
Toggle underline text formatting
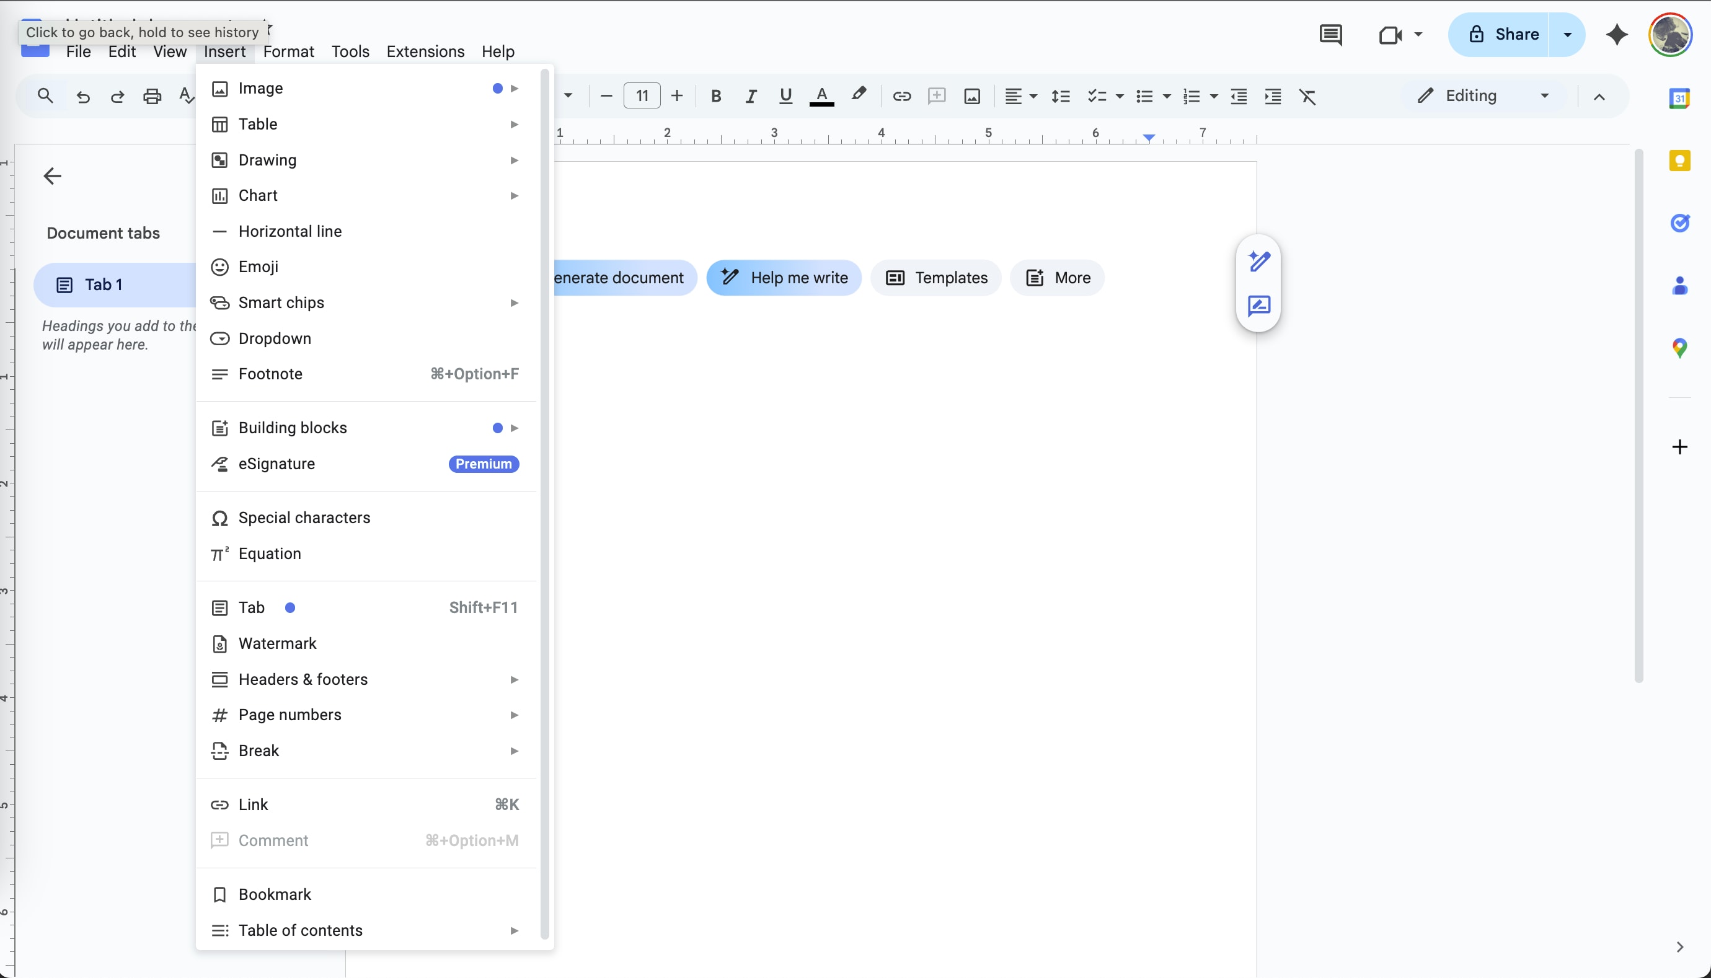pos(785,96)
